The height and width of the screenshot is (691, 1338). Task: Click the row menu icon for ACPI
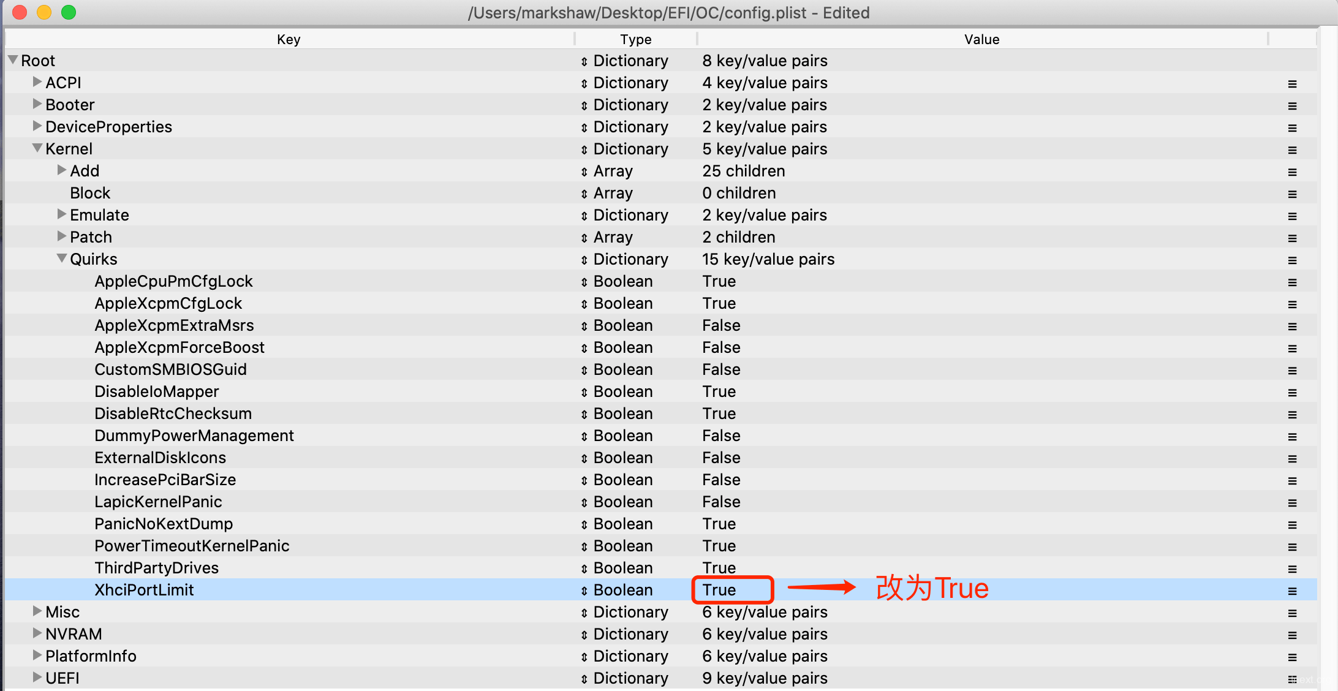(1292, 83)
